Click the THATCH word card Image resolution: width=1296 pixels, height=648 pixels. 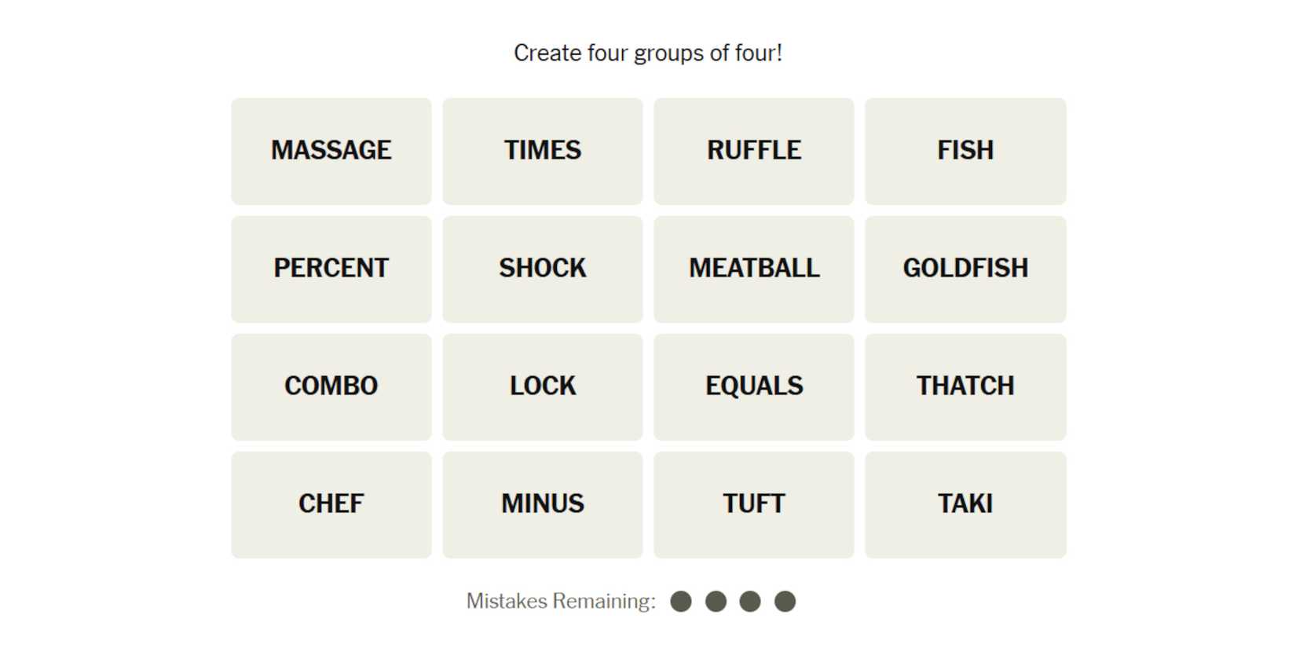tap(965, 386)
